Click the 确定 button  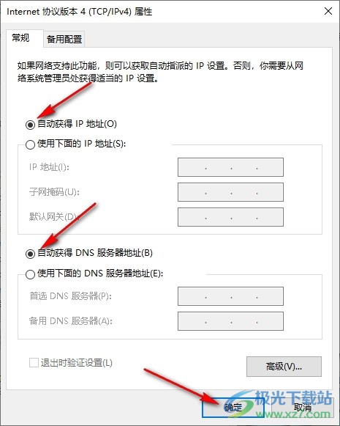point(233,407)
